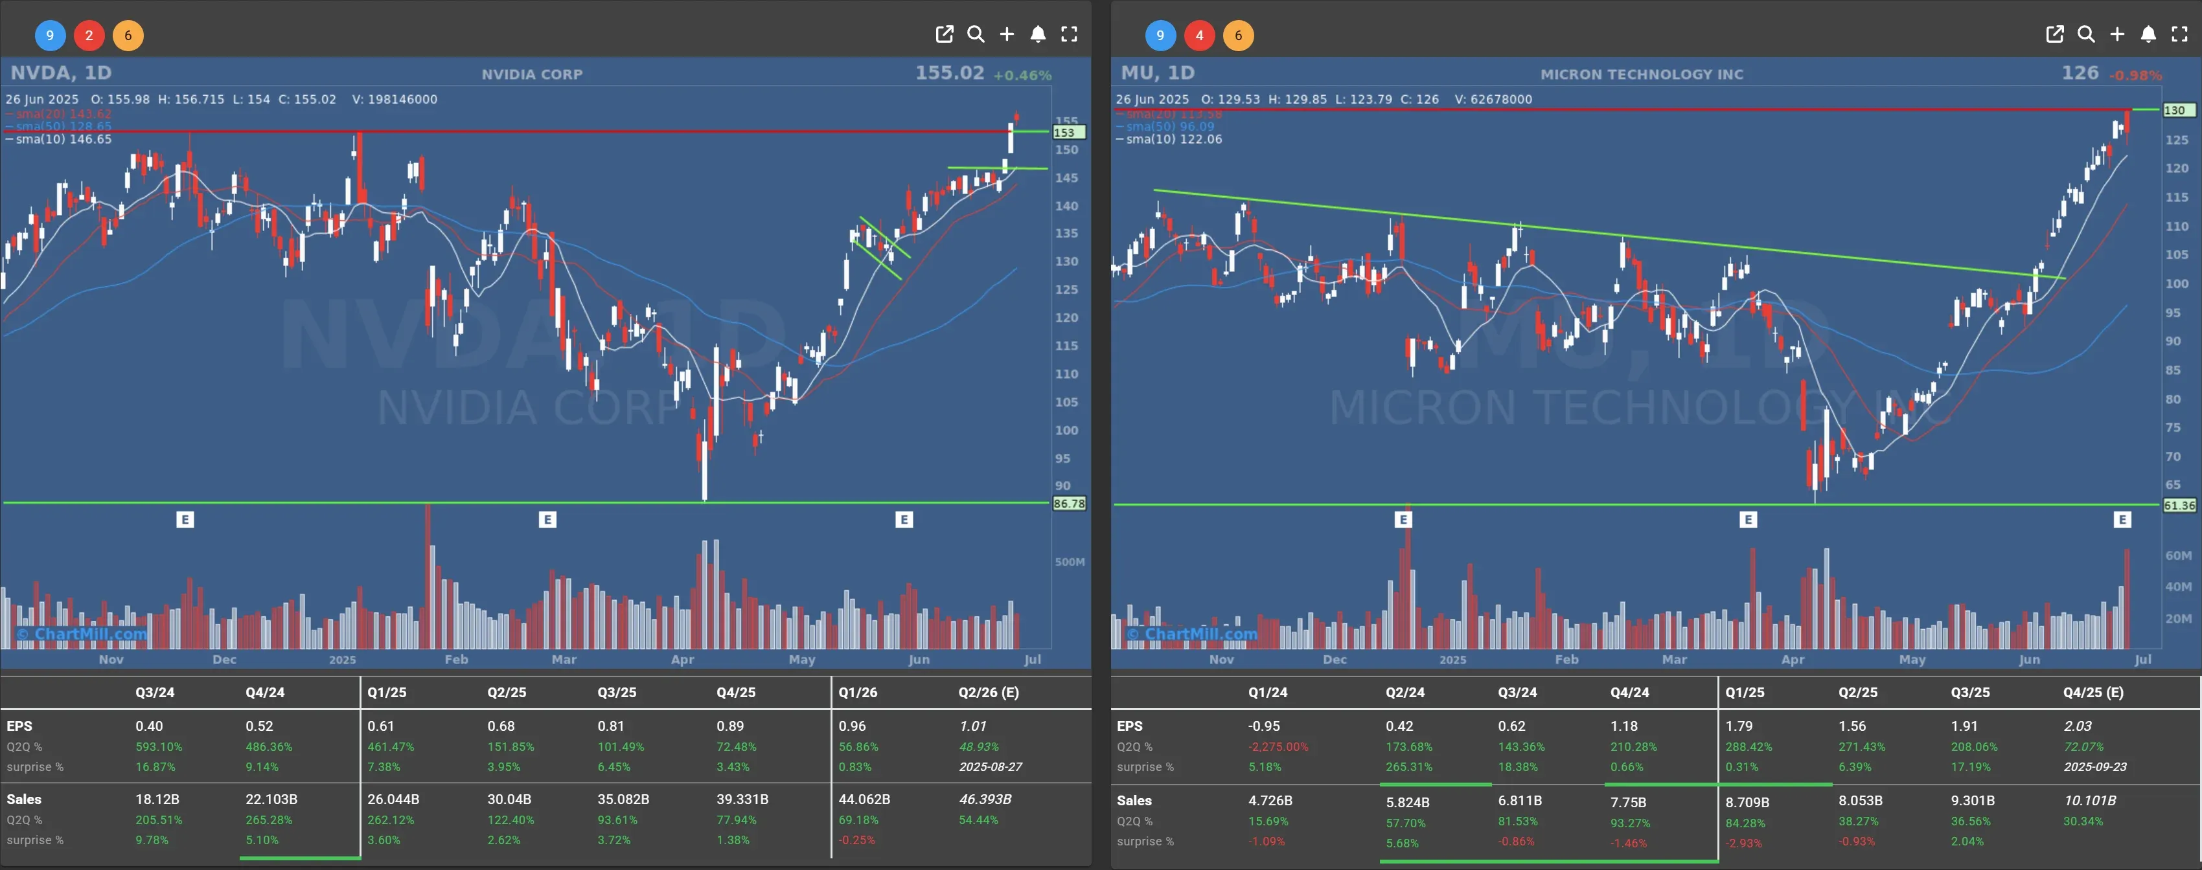The height and width of the screenshot is (870, 2202).
Task: Click MU sma(10) 122.06 legend entry
Action: click(1169, 139)
